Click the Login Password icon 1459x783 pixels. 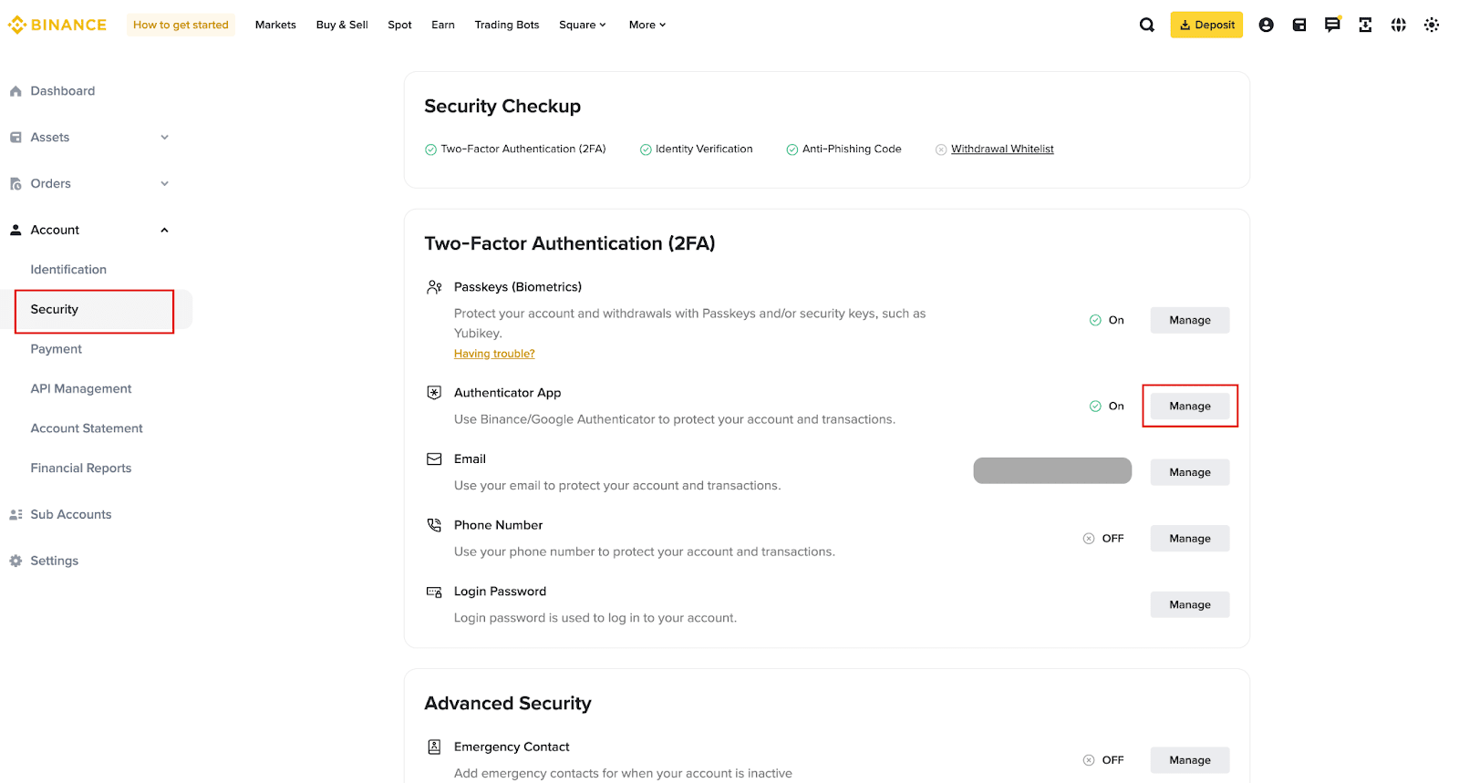pyautogui.click(x=434, y=592)
